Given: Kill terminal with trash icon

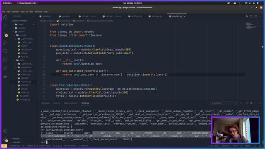Looking at the screenshot, I should point(251,103).
